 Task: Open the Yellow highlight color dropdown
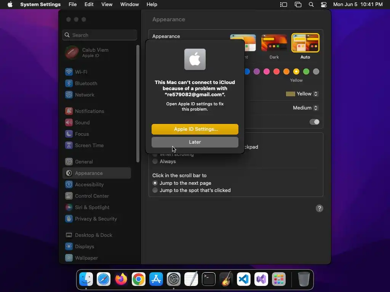pyautogui.click(x=302, y=94)
